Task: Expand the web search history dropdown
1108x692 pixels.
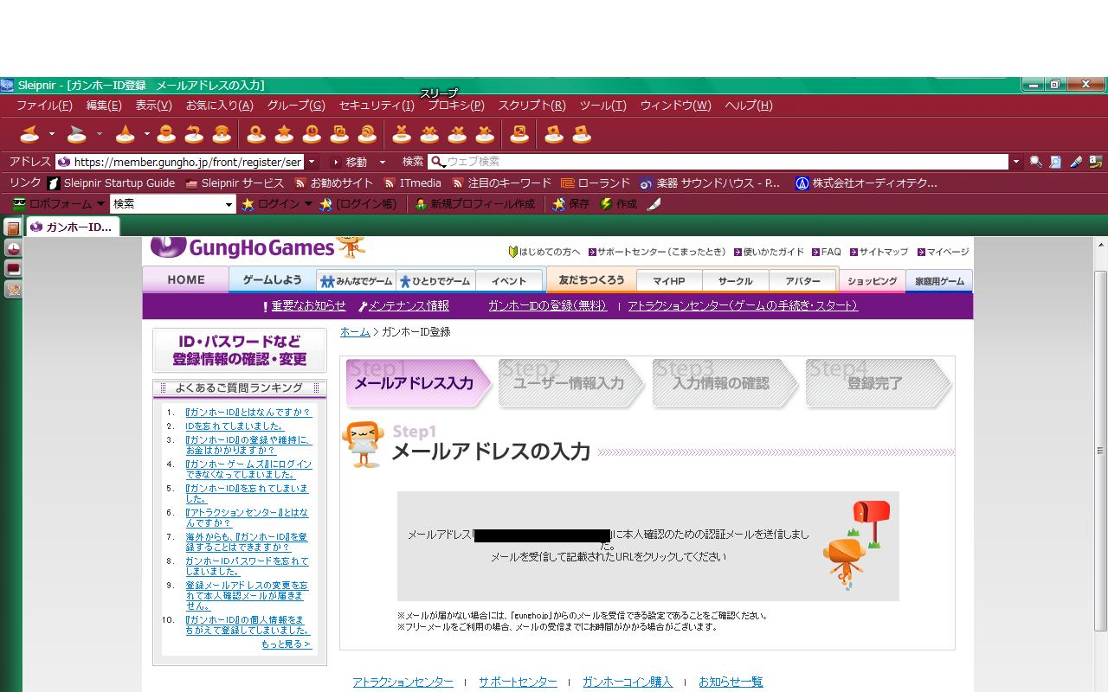Action: 1015,162
